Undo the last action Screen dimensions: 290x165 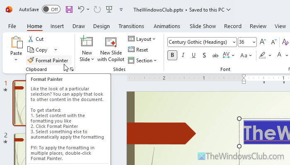click(x=81, y=9)
